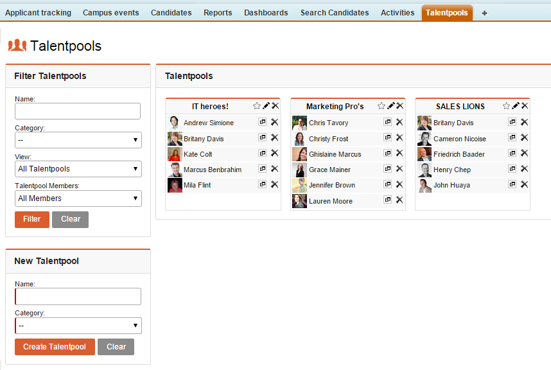551x370 pixels.
Task: Open Marcus Benbrahim profile popup icon
Action: pyautogui.click(x=263, y=169)
